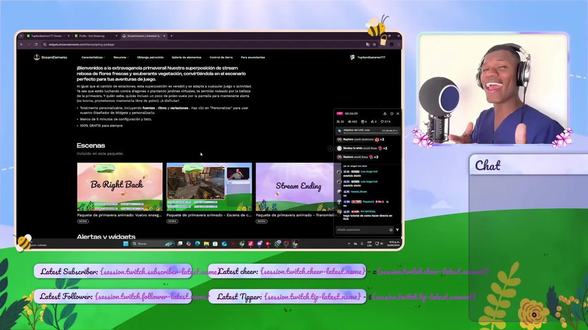Click the translate page icon
Screen dimensions: 588x330
[x=367, y=44]
